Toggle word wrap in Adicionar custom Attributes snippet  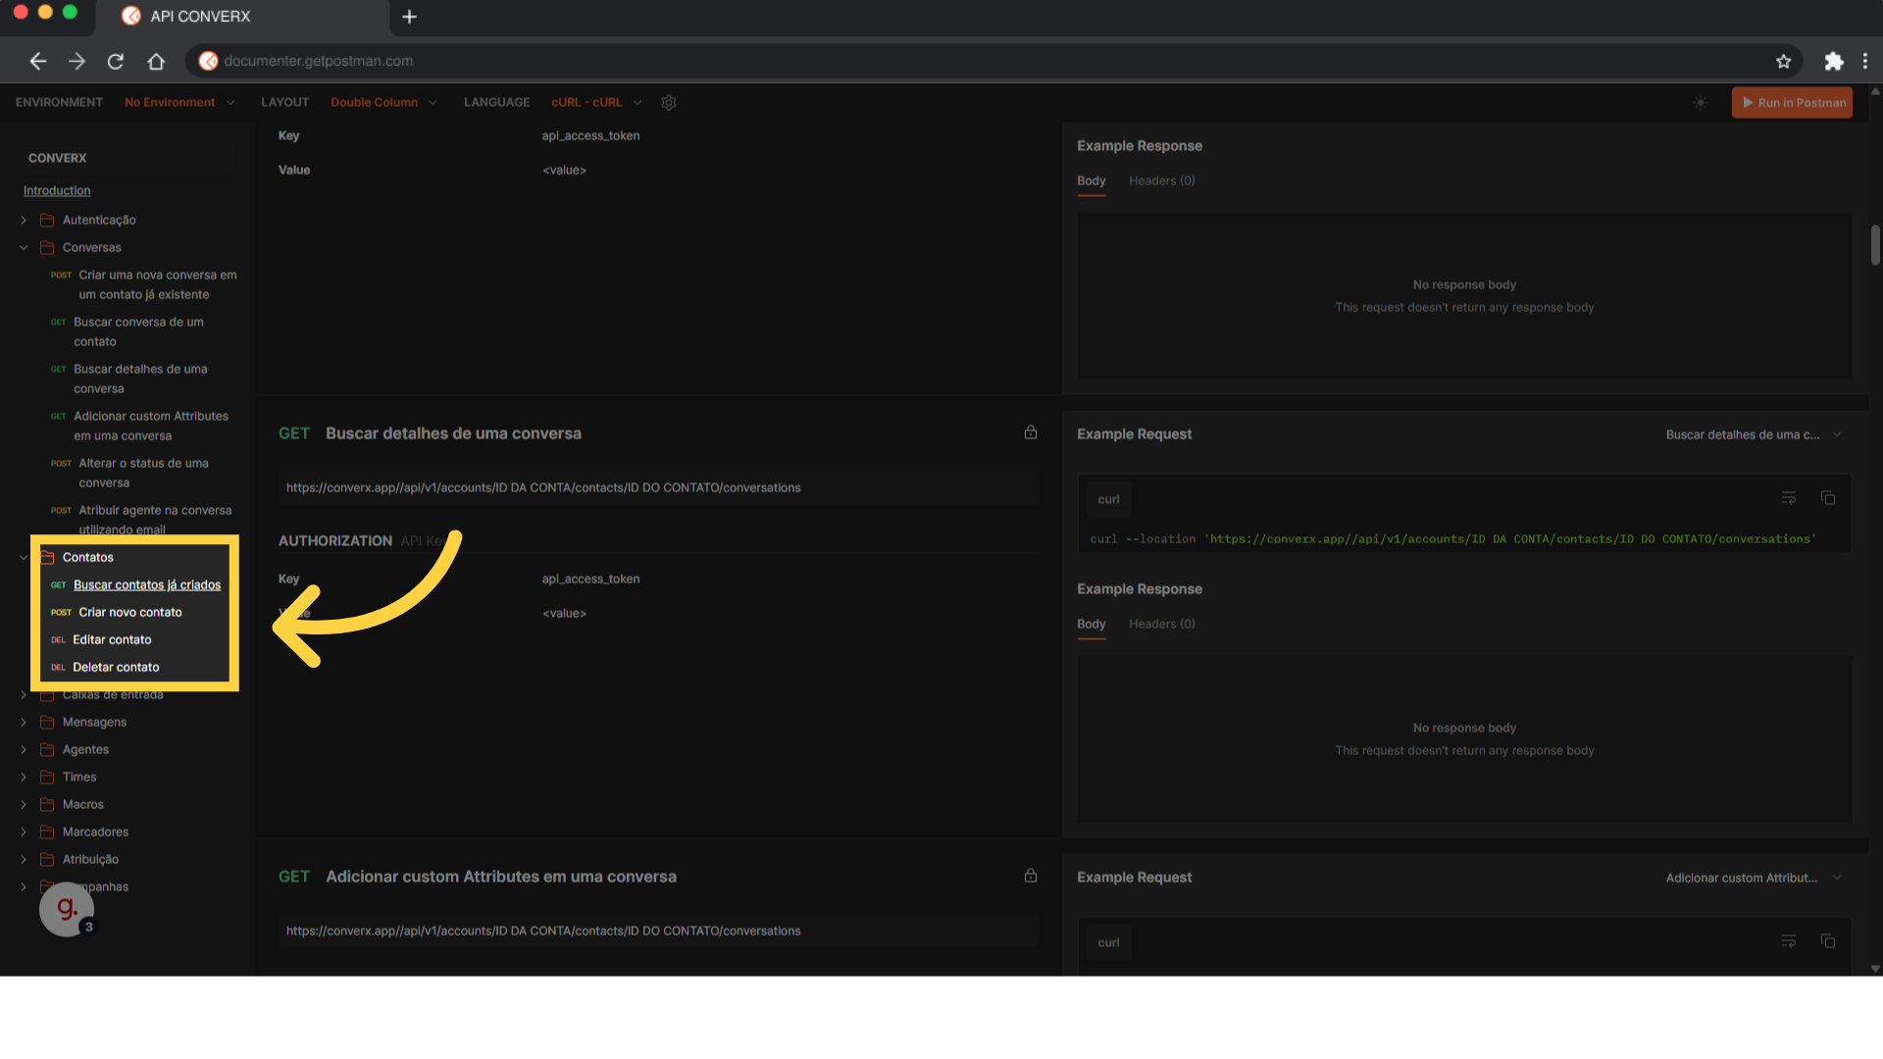click(x=1789, y=941)
